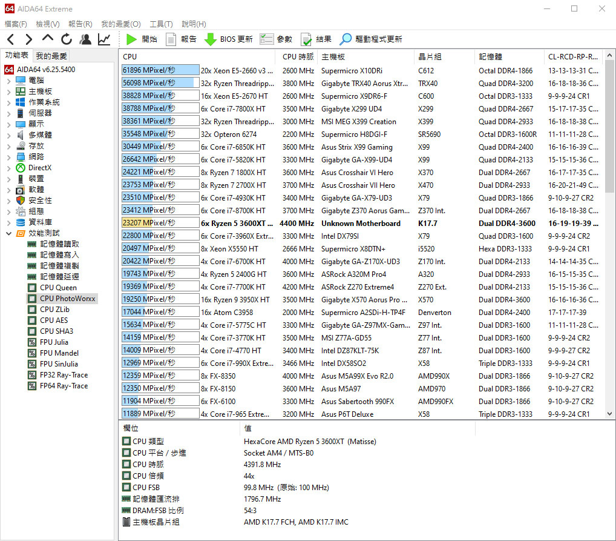Expand the 伺服器 tree node
616x541 pixels.
tap(8, 113)
